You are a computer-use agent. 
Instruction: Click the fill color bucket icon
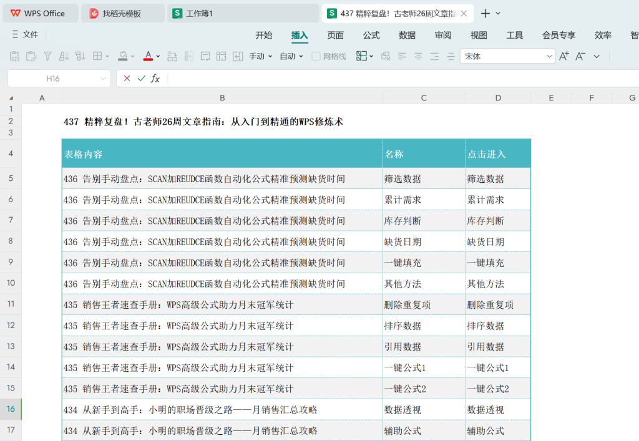[123, 56]
